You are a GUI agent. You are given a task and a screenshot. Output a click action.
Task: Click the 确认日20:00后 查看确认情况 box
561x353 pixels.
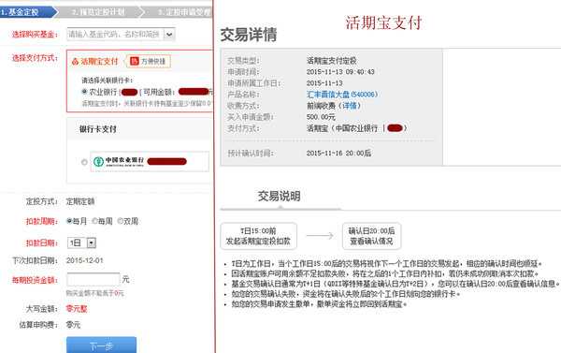(x=371, y=236)
